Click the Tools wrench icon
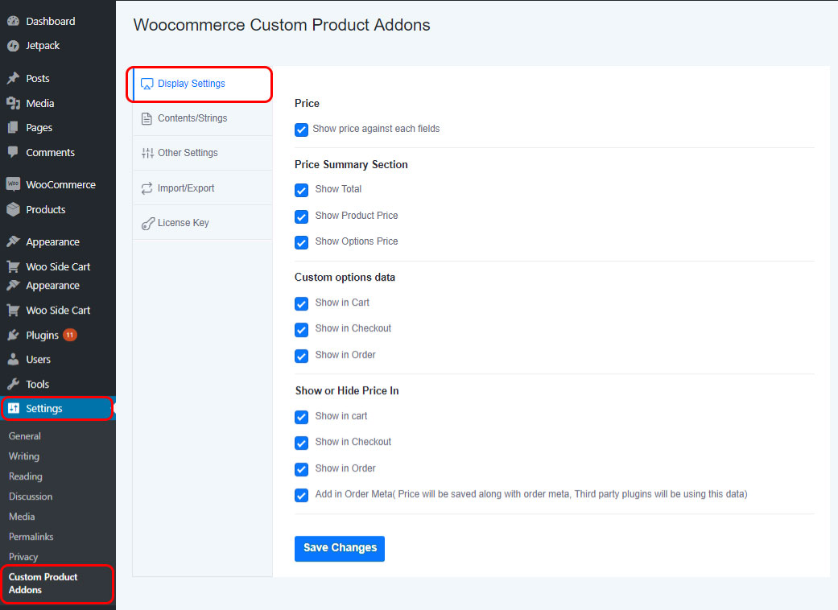The height and width of the screenshot is (610, 838). point(14,384)
